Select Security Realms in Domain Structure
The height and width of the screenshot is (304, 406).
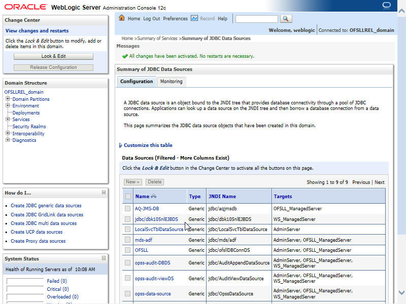tap(29, 126)
